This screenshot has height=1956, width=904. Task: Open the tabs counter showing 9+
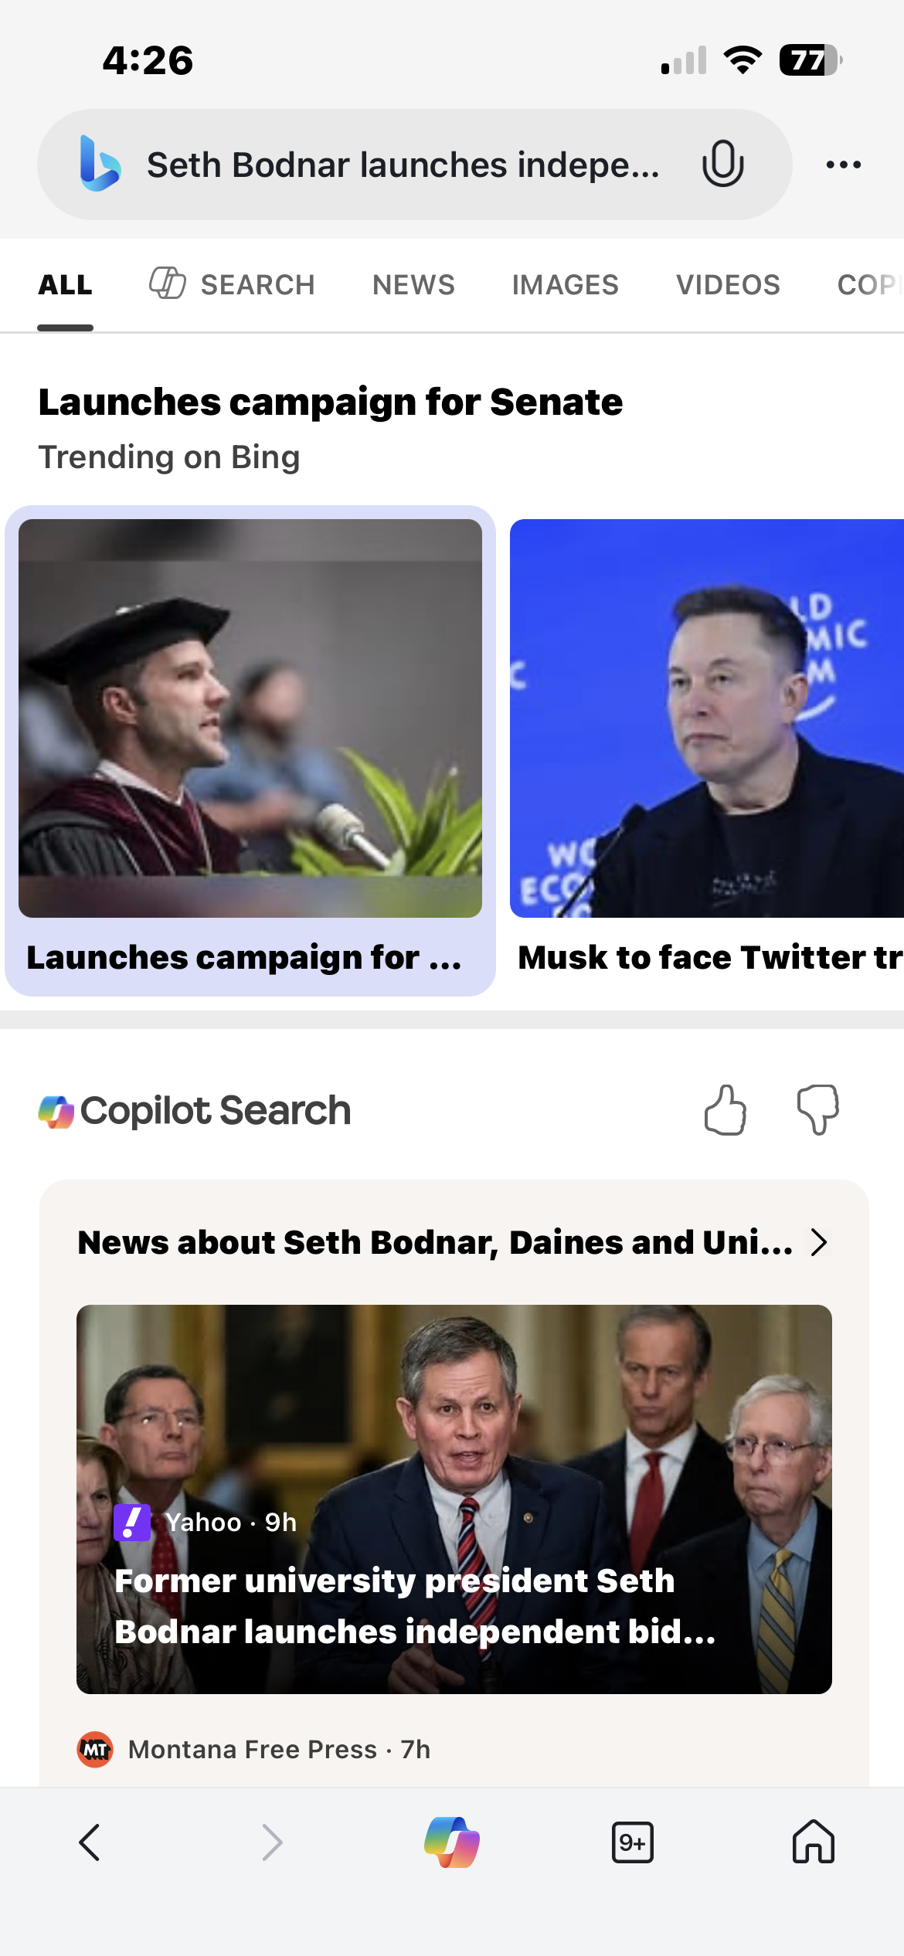[632, 1842]
